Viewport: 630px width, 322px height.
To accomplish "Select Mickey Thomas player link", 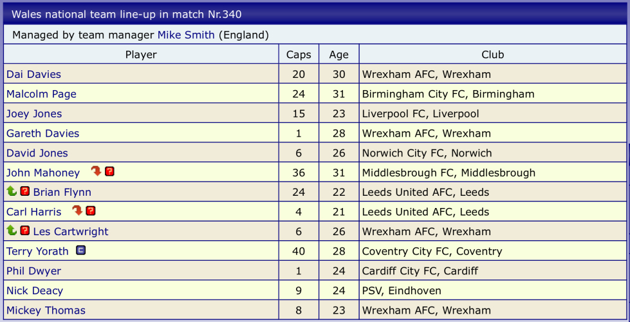I will (46, 310).
